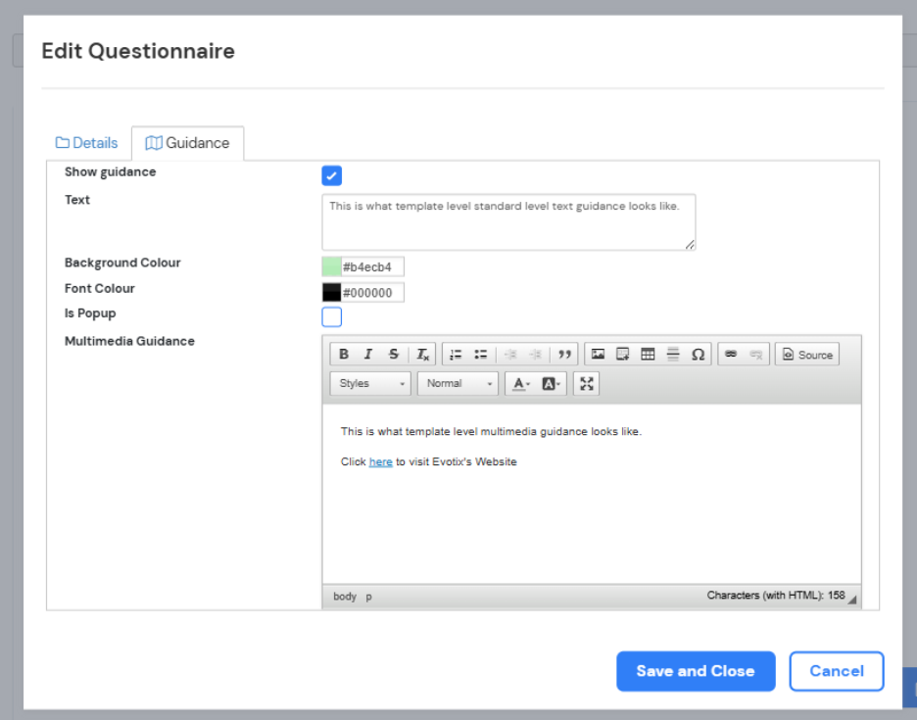This screenshot has height=720, width=917.
Task: Click the black Font Colour swatch
Action: tap(331, 293)
